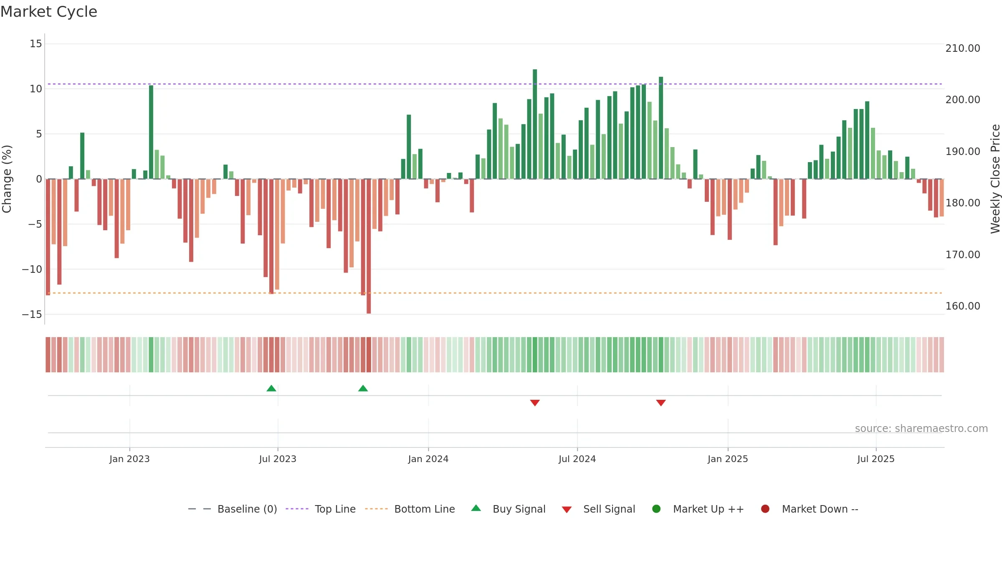The image size is (1002, 564).
Task: Toggle the Top Line legend entry
Action: click(x=321, y=509)
